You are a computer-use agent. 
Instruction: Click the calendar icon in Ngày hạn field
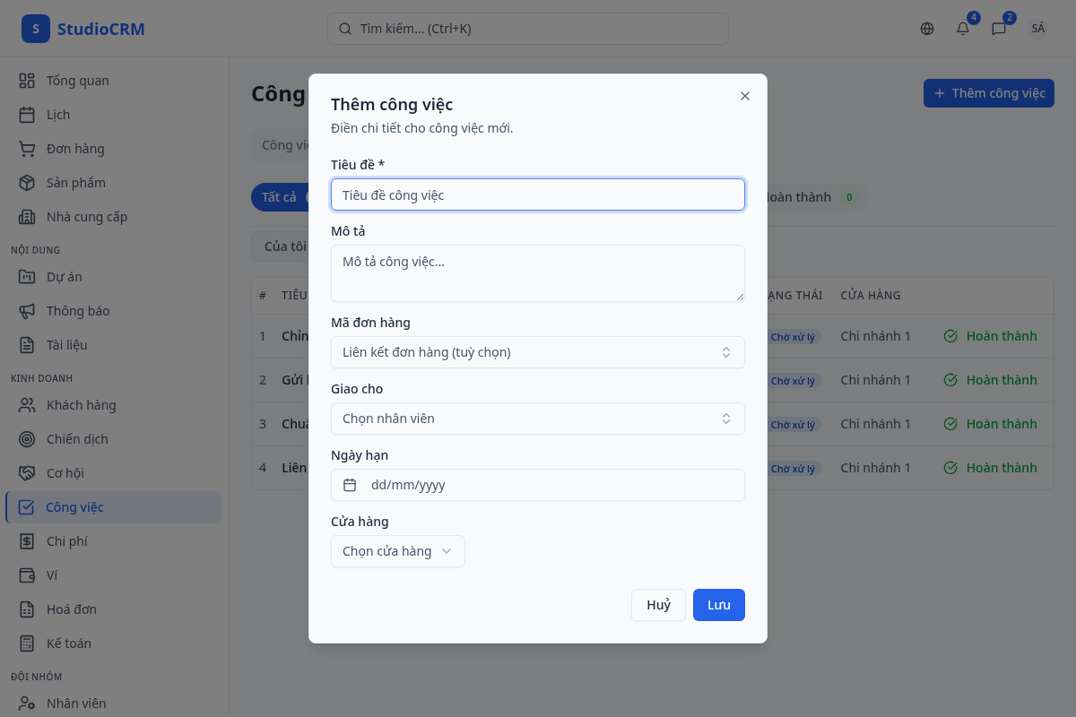click(x=350, y=485)
